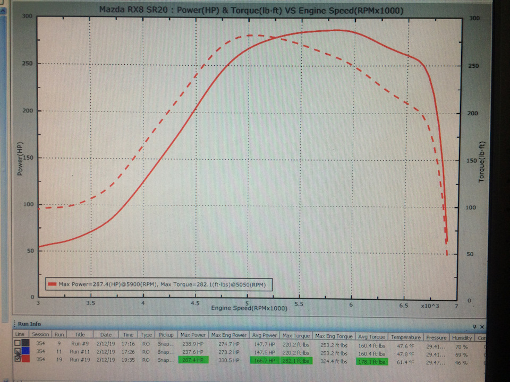Click the '61.4 °F' temperature cell
Screen dimensions: 510x382
(x=405, y=362)
